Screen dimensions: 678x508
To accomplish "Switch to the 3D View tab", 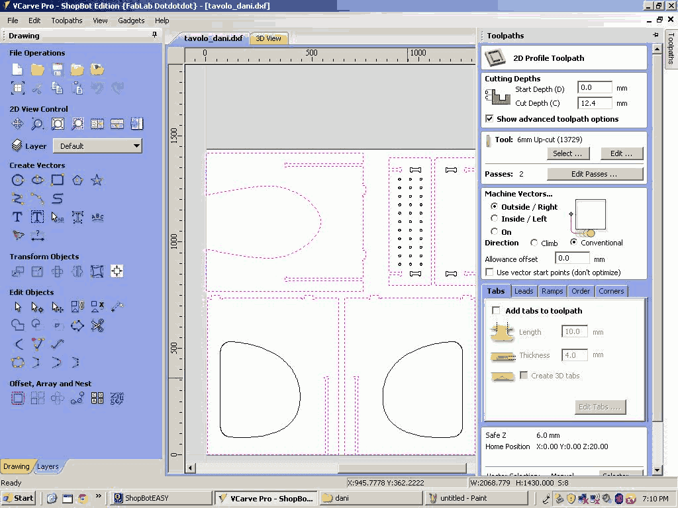I will click(x=269, y=38).
